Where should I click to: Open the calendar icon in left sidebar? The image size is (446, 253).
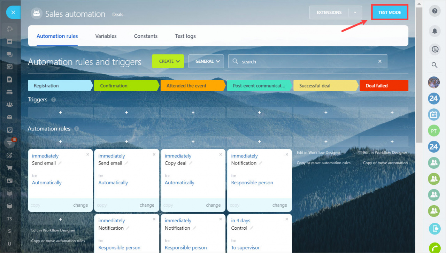point(9,67)
